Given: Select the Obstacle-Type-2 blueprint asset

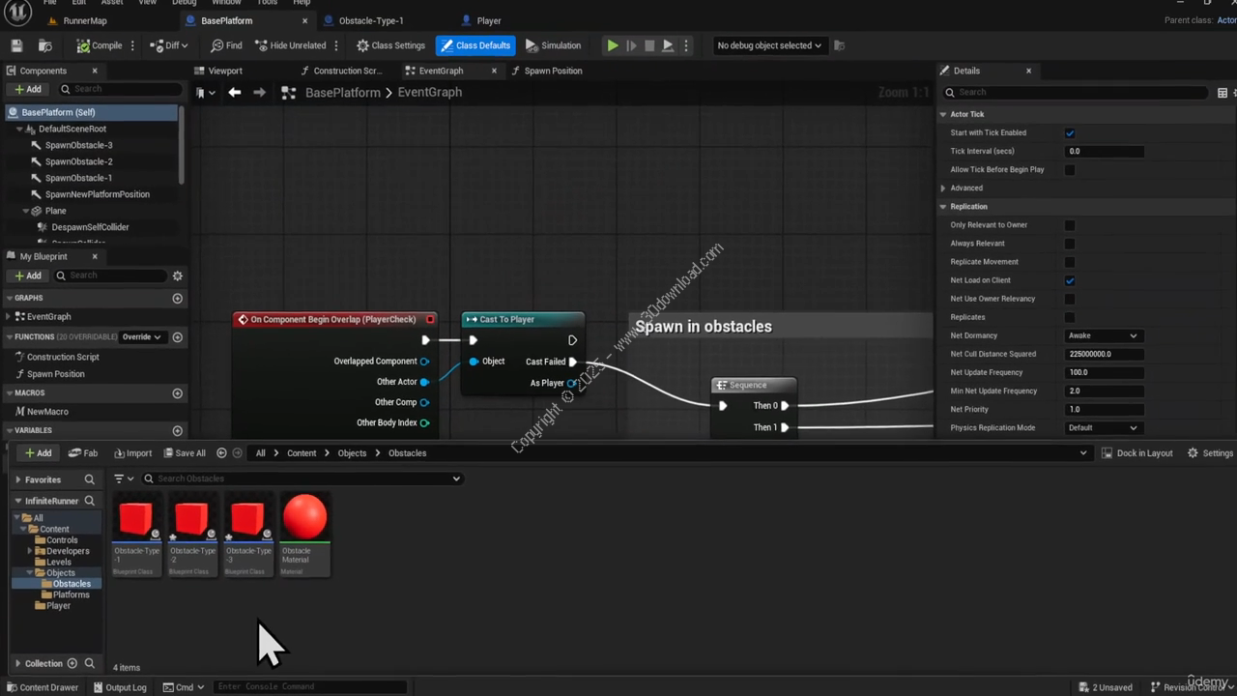Looking at the screenshot, I should 192,534.
